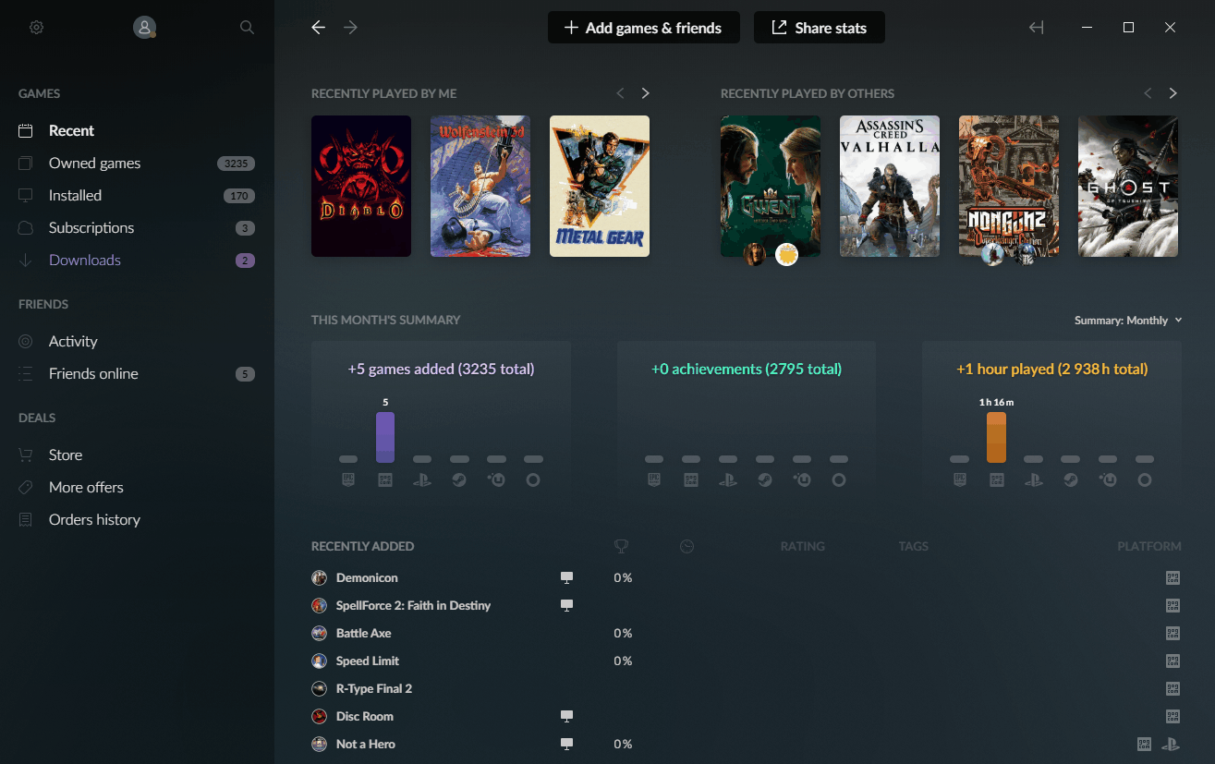Screen dimensions: 1215x764
Task: Click PlayStation icon under games added
Action: coord(422,480)
